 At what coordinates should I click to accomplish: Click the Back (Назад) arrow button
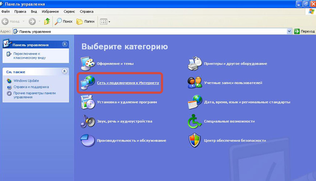tap(11, 21)
